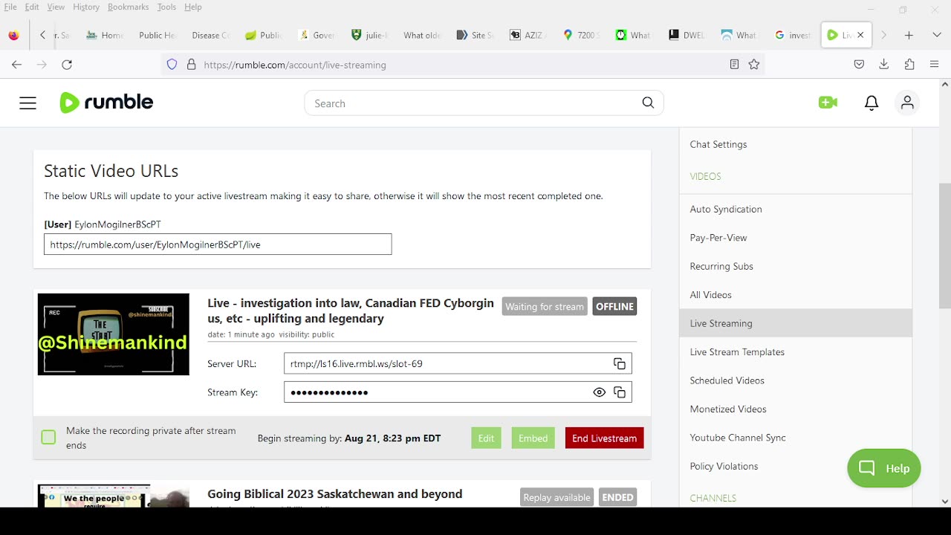Viewport: 951px width, 535px height.
Task: Save to Pocket icon
Action: coord(859,65)
